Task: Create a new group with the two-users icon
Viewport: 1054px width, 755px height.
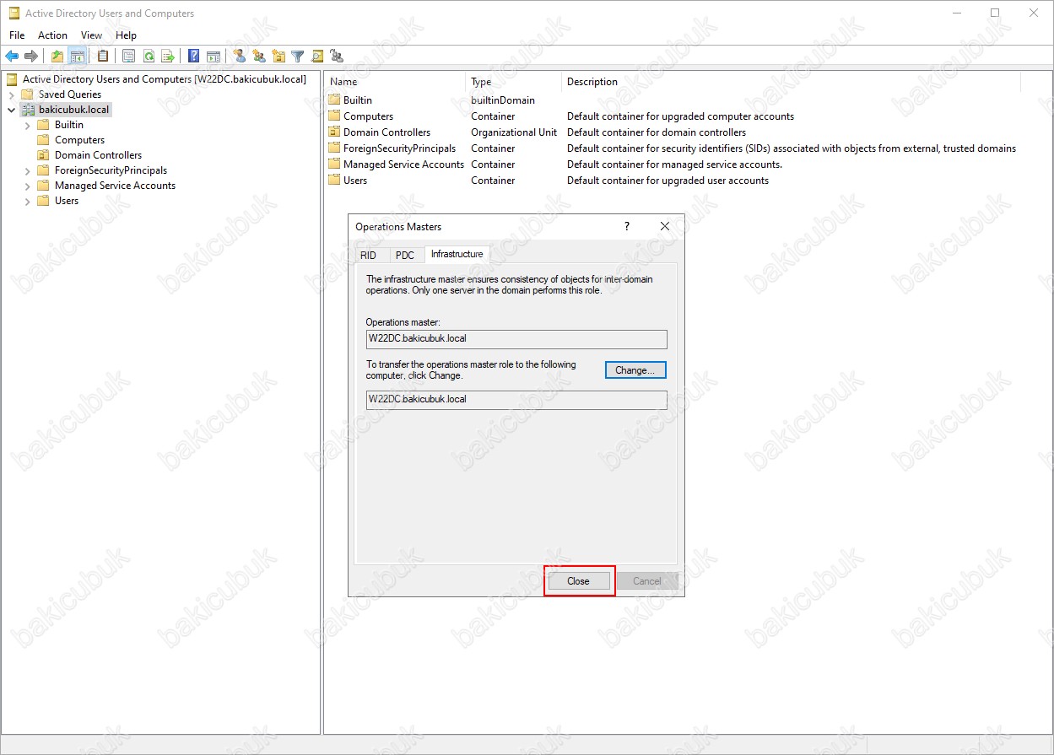Action: (x=259, y=57)
